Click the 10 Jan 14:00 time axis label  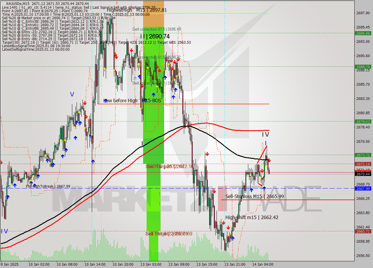click(95, 265)
